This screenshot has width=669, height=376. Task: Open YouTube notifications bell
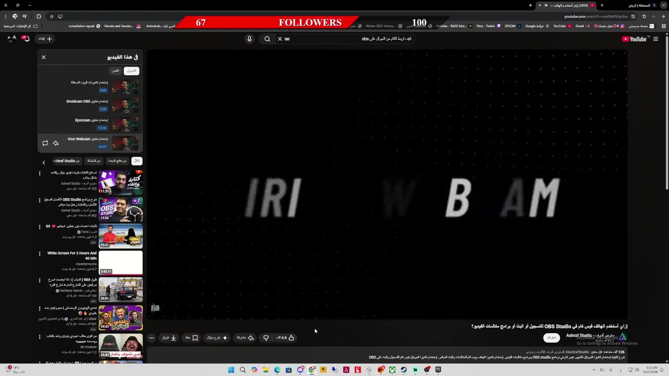(25, 39)
